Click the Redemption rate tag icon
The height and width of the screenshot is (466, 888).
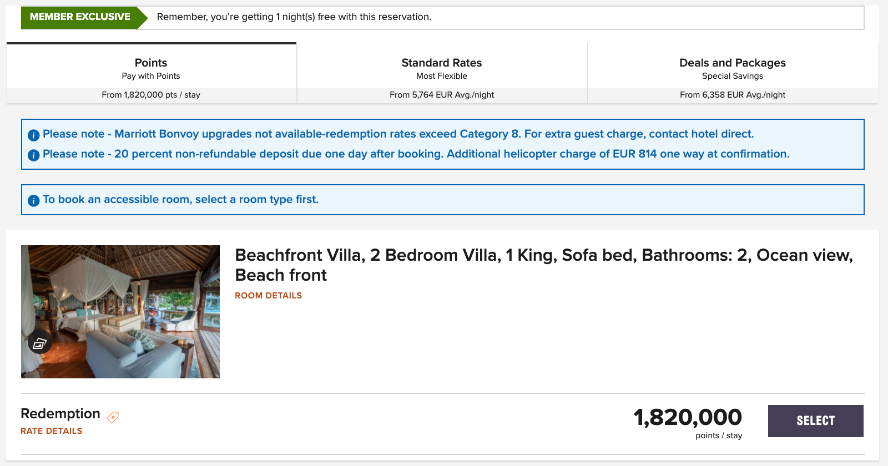113,417
